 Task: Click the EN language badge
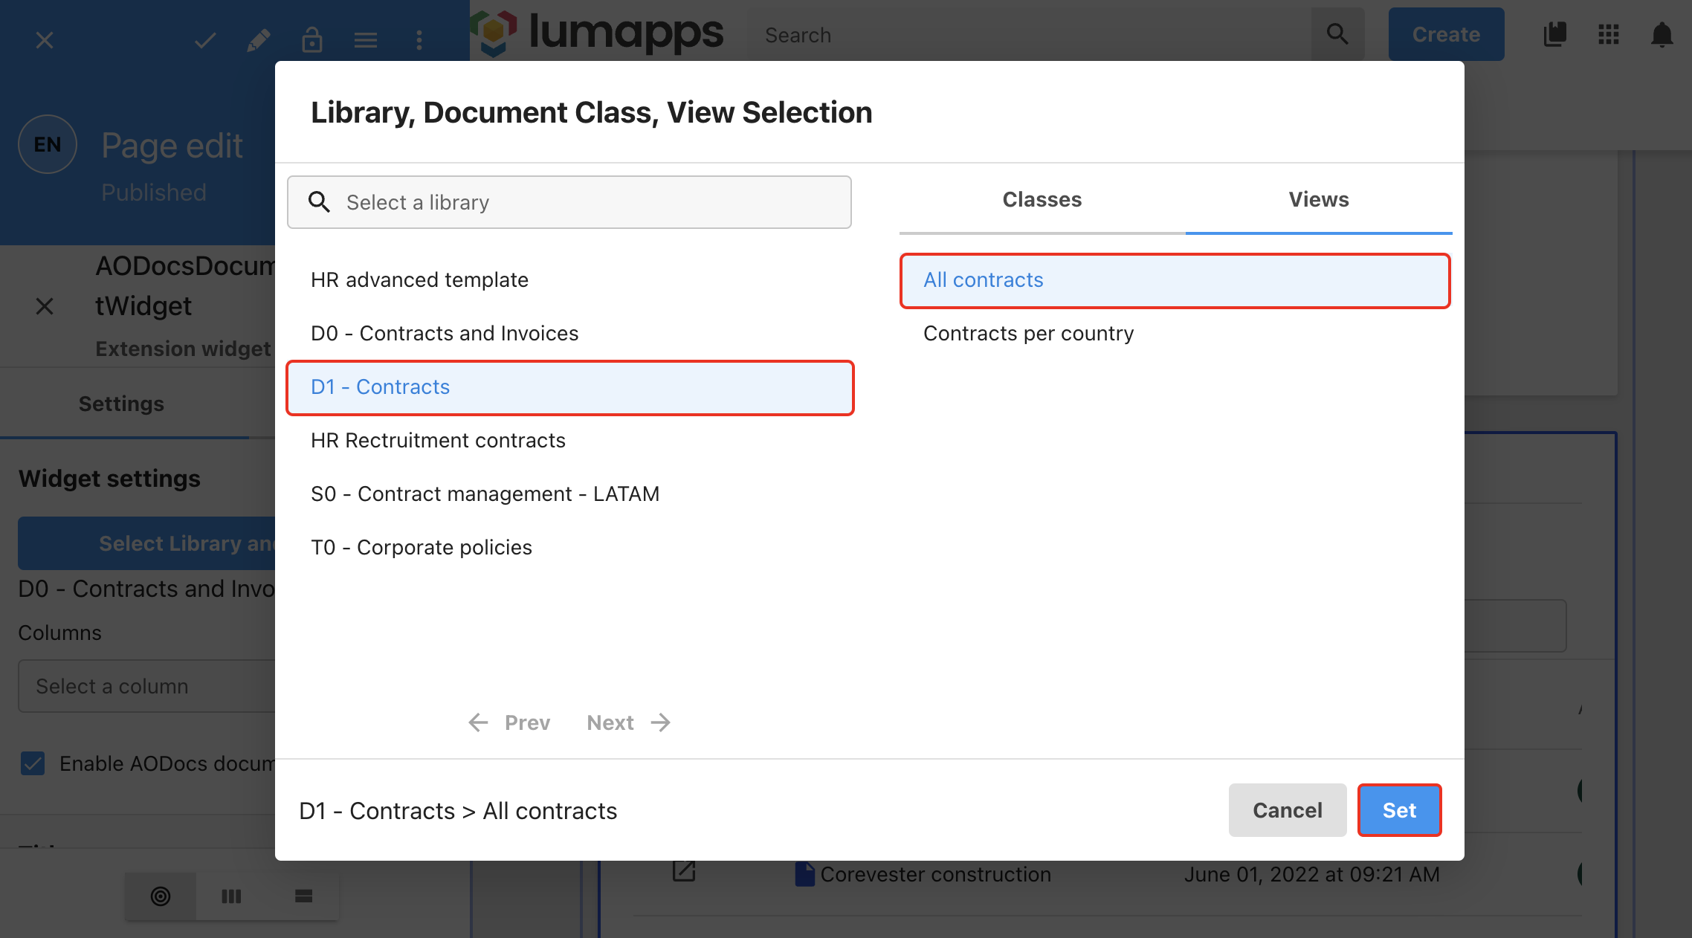click(x=48, y=144)
